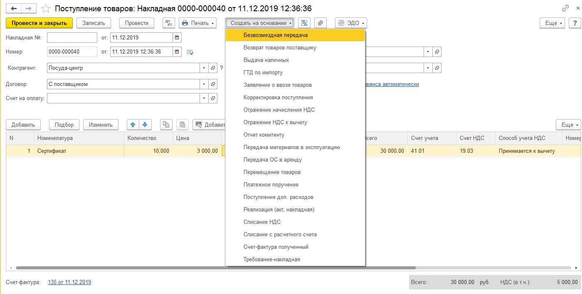Open invoice link 135 от 11.12.2019
Screen dimensions: 582x294
[x=69, y=282]
